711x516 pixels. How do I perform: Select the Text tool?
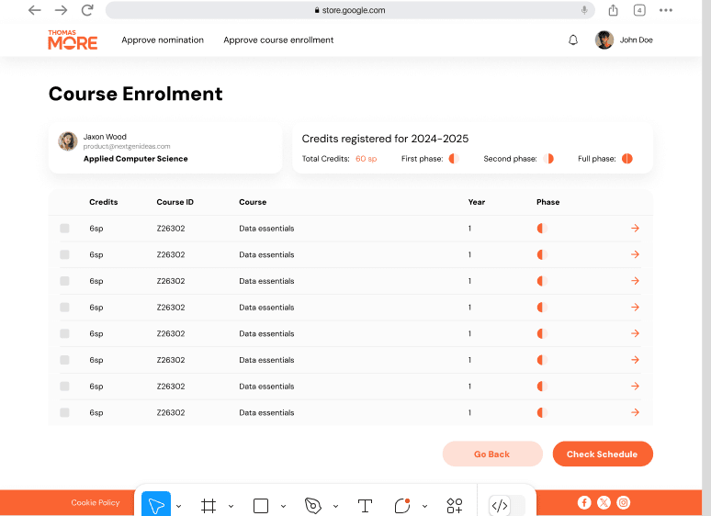365,506
